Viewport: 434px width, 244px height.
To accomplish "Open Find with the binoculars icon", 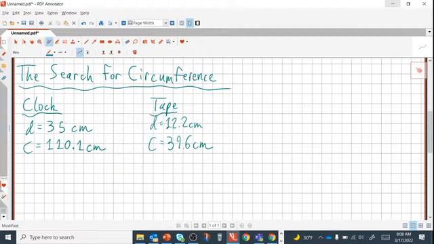I will coord(101,23).
